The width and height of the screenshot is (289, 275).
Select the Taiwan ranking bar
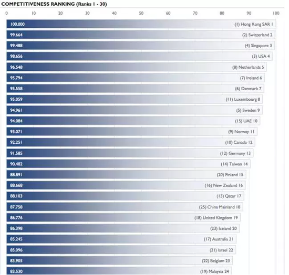pyautogui.click(x=128, y=164)
